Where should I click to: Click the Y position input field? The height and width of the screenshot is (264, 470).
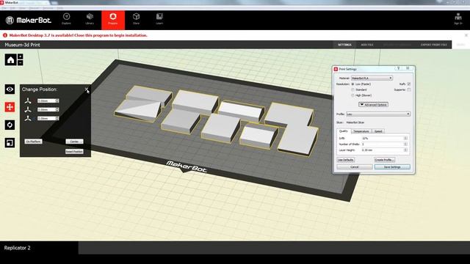click(x=46, y=109)
